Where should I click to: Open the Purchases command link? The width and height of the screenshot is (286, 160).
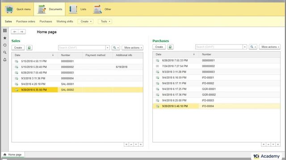click(46, 21)
